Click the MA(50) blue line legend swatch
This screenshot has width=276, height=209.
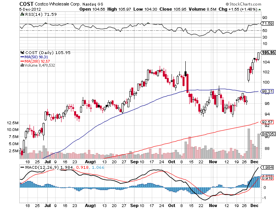22,57
